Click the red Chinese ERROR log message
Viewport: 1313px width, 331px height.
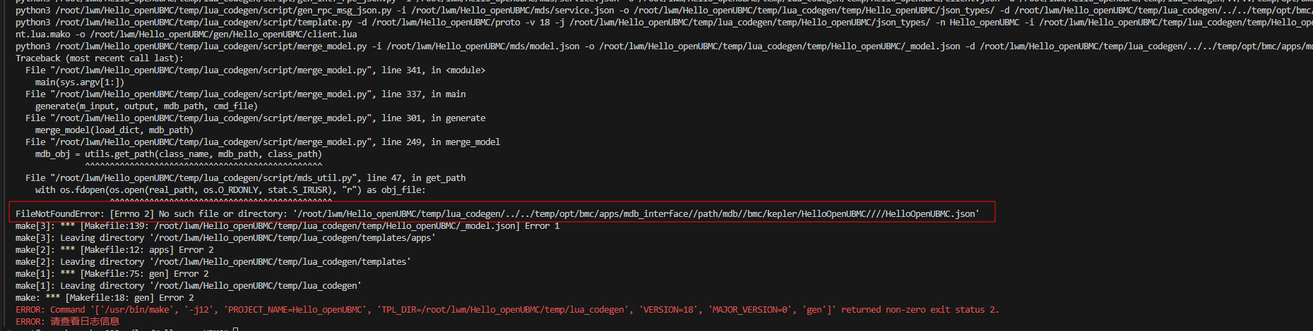point(85,322)
